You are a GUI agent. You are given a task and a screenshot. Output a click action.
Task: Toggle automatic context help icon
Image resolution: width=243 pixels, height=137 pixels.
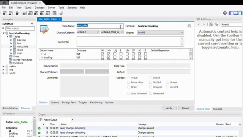(216, 24)
